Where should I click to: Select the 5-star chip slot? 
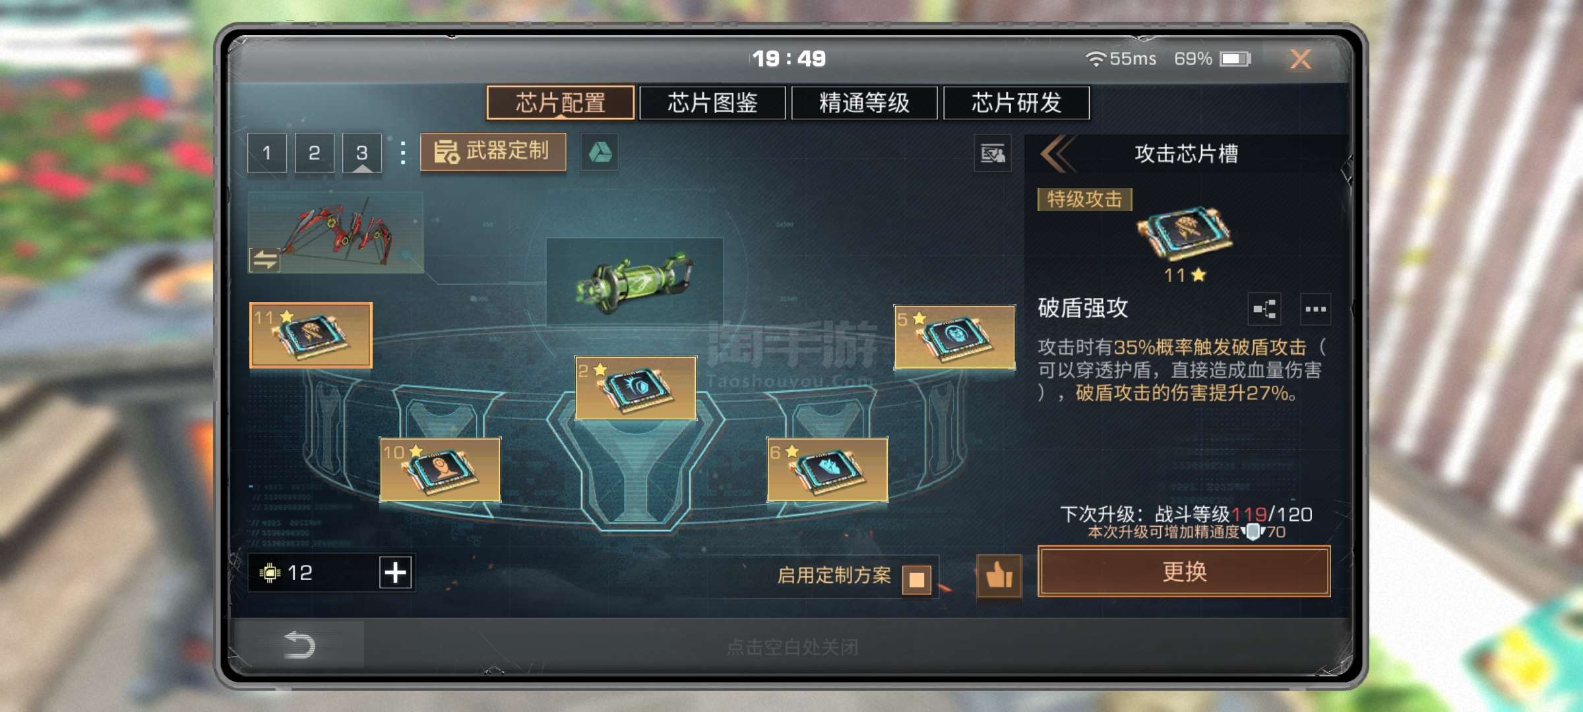(x=954, y=337)
